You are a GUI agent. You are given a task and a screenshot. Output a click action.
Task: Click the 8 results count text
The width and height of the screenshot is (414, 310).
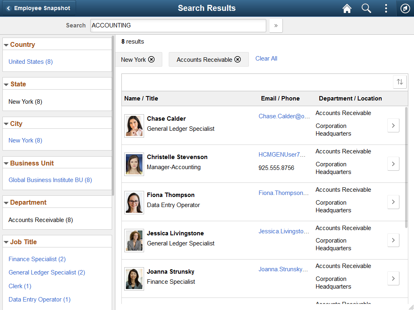(133, 42)
